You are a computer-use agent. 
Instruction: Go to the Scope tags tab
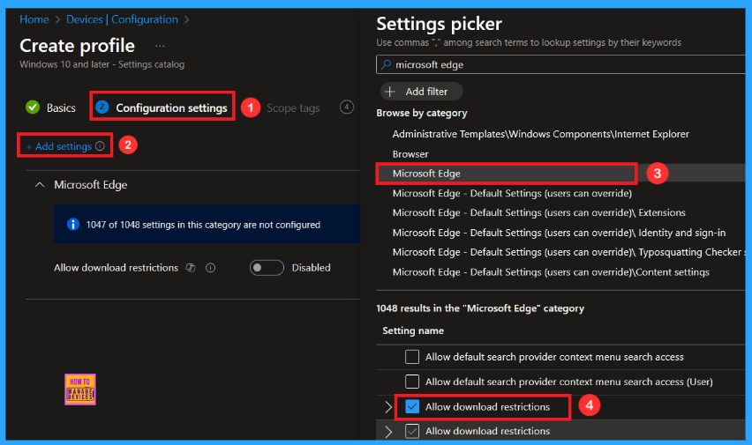tap(293, 108)
